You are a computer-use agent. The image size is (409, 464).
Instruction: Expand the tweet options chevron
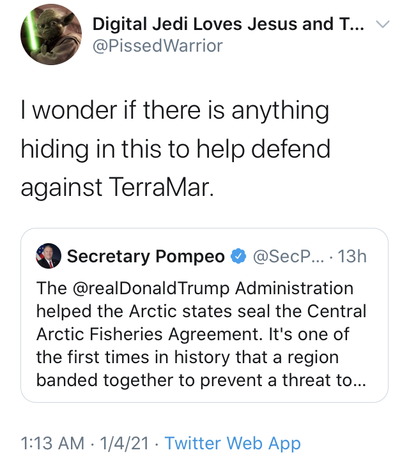(x=383, y=24)
